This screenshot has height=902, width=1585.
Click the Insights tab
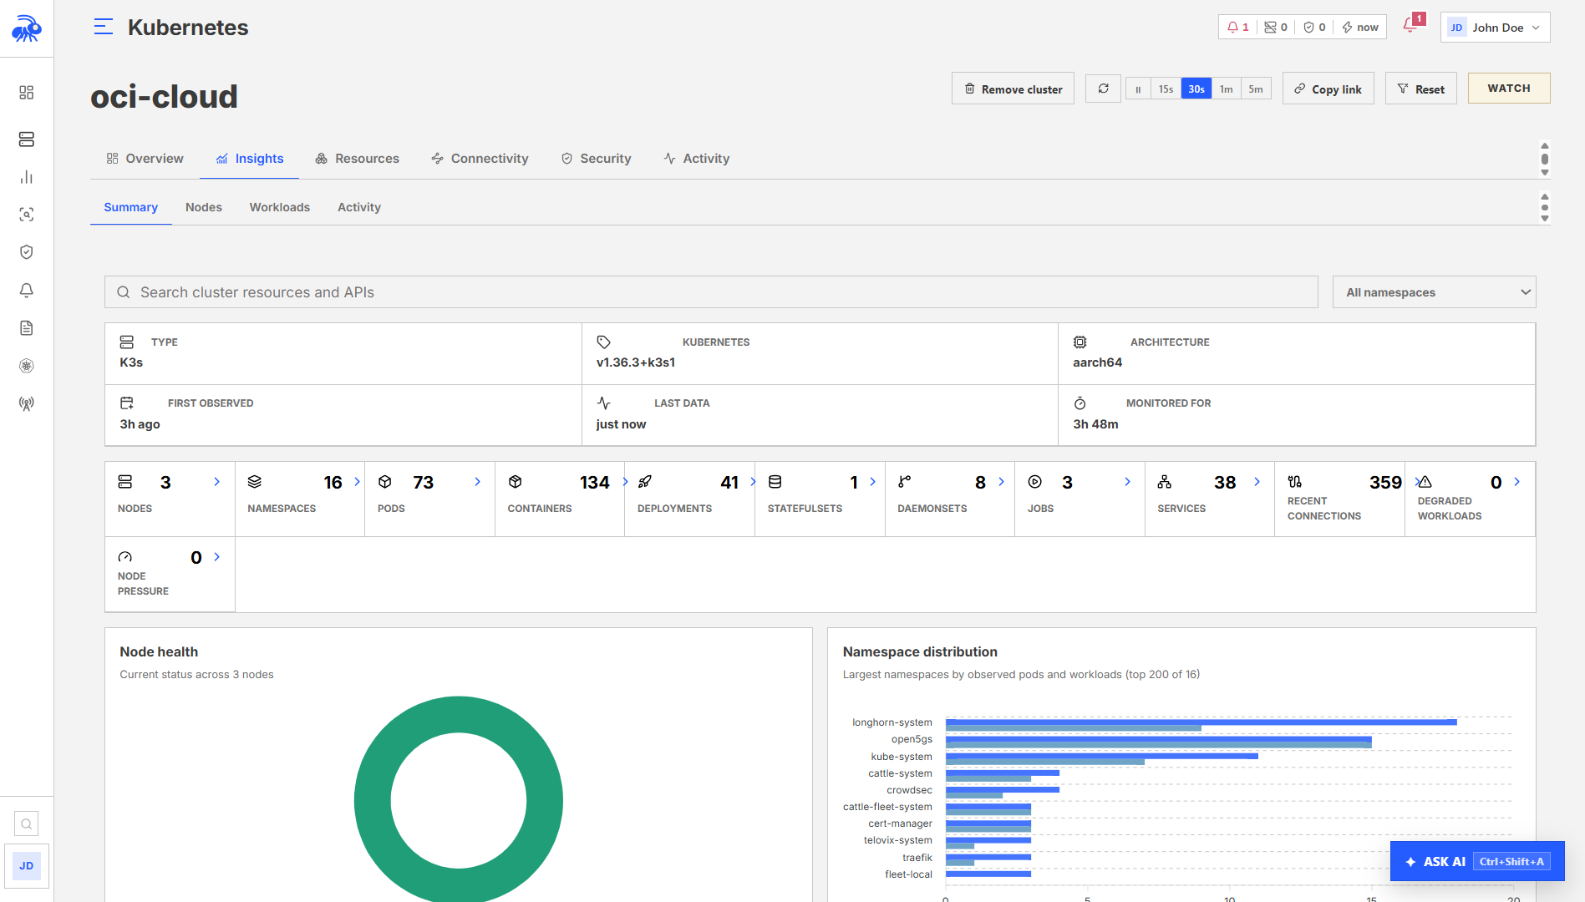pyautogui.click(x=250, y=159)
